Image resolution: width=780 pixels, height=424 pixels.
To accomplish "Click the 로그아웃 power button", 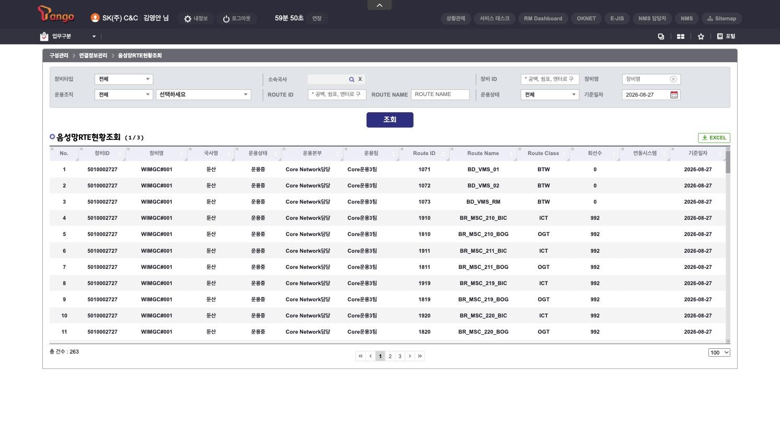I will [x=226, y=19].
